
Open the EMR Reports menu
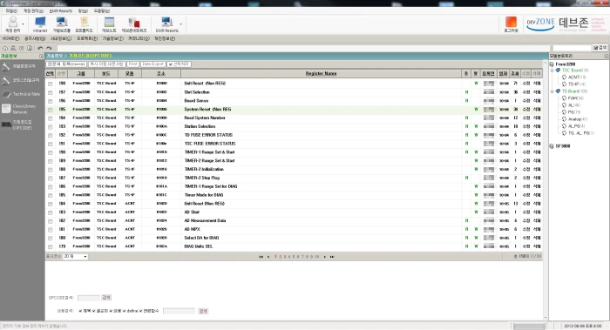point(61,10)
